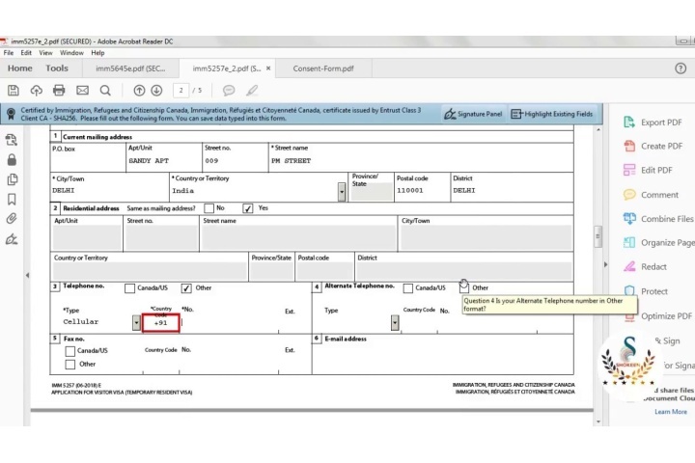Viewport: 695px width, 463px height.
Task: Open alternate telephone Type dropdown arrow
Action: click(x=395, y=322)
